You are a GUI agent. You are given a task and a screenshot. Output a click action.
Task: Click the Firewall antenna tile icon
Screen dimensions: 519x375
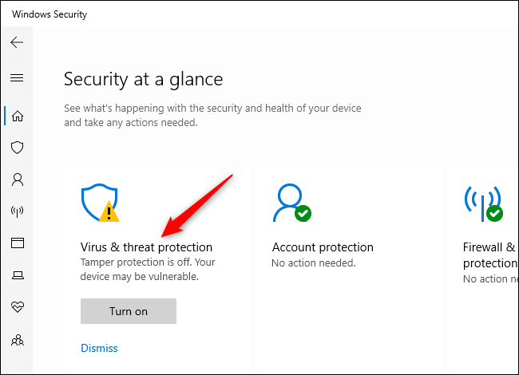pyautogui.click(x=484, y=203)
